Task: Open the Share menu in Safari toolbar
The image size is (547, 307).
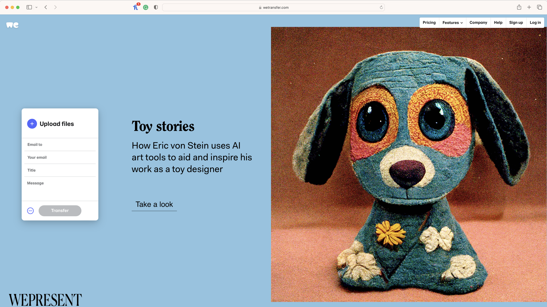Action: (x=519, y=7)
